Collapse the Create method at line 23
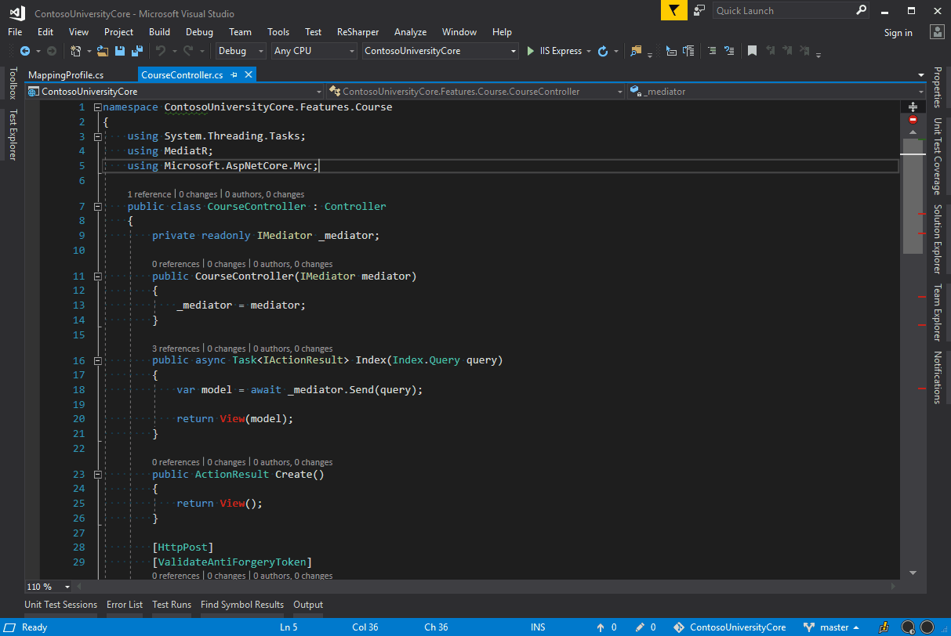Screen dimensions: 951x636 [97, 475]
